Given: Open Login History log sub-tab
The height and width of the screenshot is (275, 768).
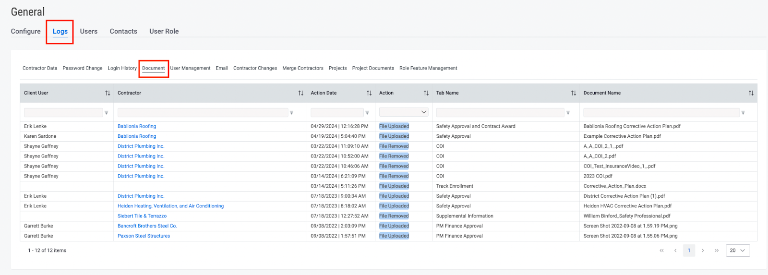Looking at the screenshot, I should (x=122, y=68).
